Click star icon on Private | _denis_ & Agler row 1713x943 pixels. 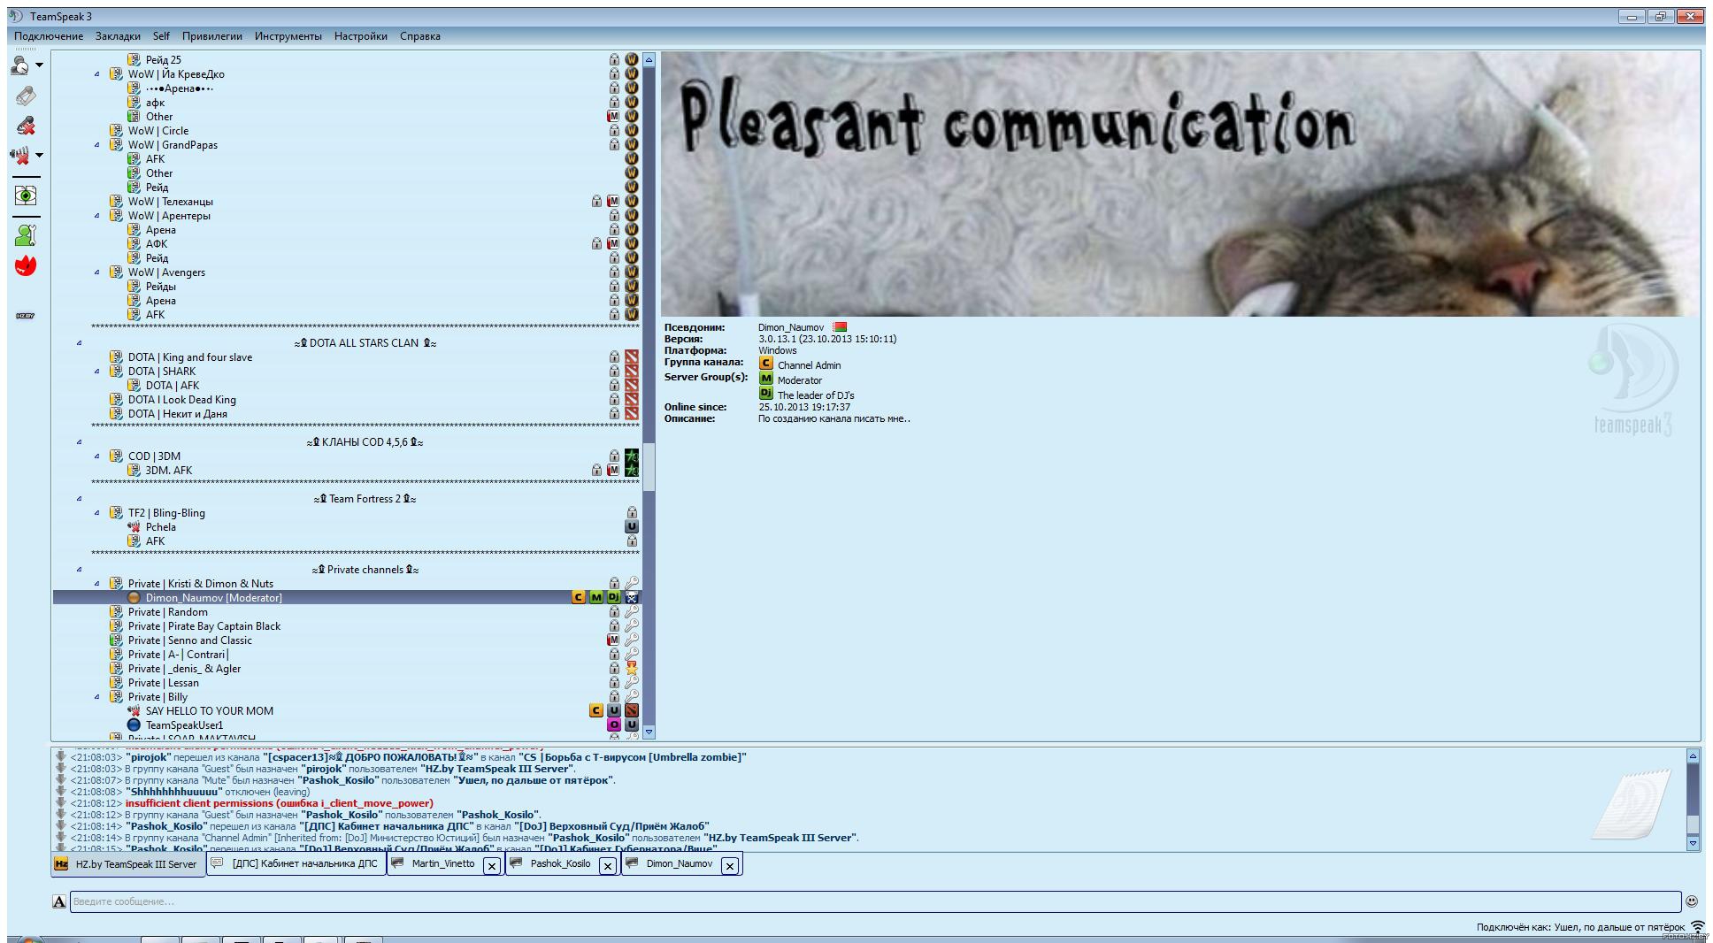(x=632, y=669)
